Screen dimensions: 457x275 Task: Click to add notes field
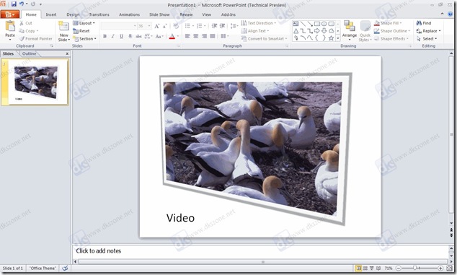[260, 251]
